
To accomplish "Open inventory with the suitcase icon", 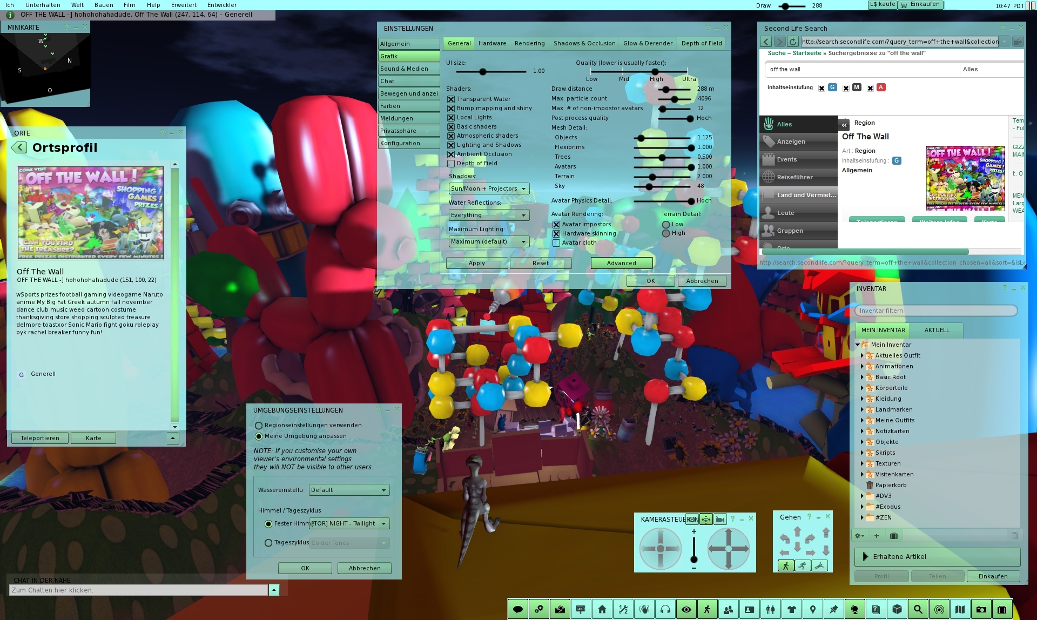I will pyautogui.click(x=1002, y=609).
